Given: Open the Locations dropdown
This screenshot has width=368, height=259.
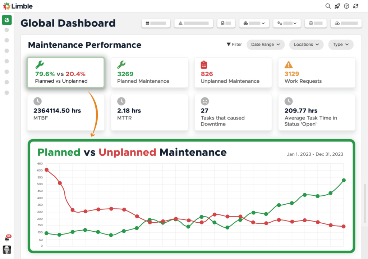Looking at the screenshot, I should (306, 44).
